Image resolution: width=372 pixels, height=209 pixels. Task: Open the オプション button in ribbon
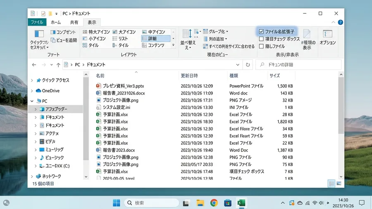(x=327, y=38)
